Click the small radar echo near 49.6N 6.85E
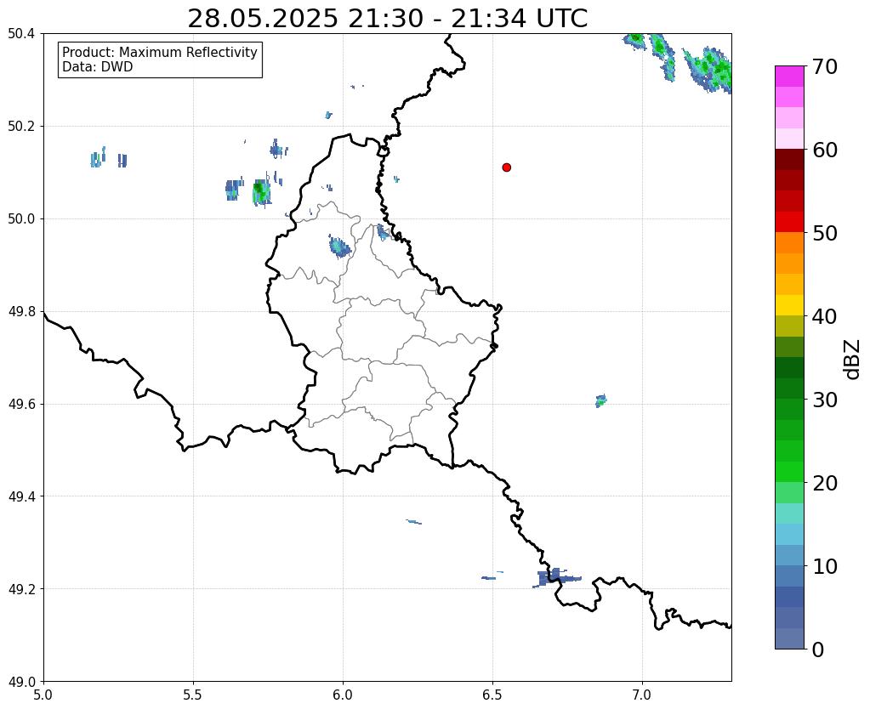Viewport: 870px width, 709px height. [x=601, y=400]
